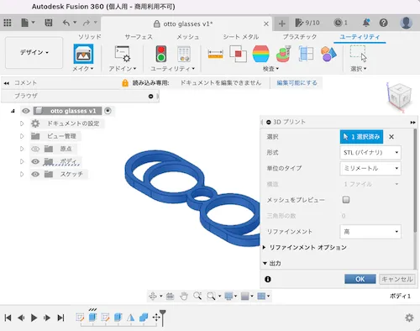Click the Orbit tool in navigation bar
The image size is (420, 331).
coord(153,296)
